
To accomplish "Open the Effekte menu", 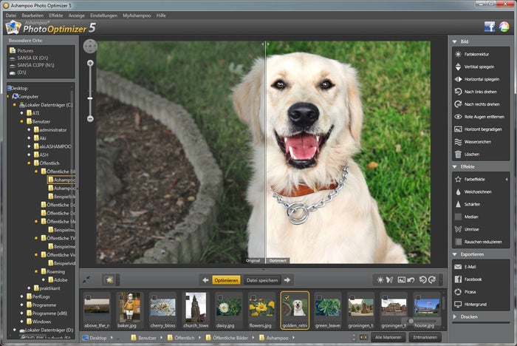I will coord(56,15).
